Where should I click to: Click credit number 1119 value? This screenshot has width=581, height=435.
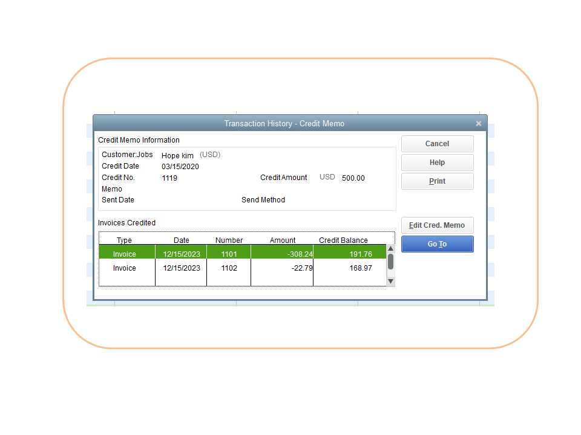click(169, 178)
